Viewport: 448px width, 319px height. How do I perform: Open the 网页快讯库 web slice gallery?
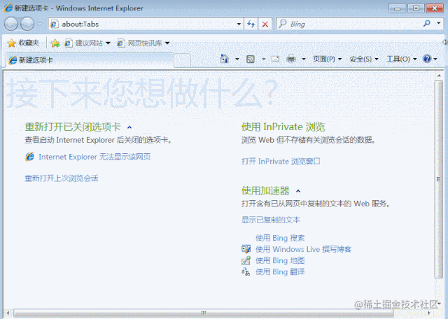[143, 43]
